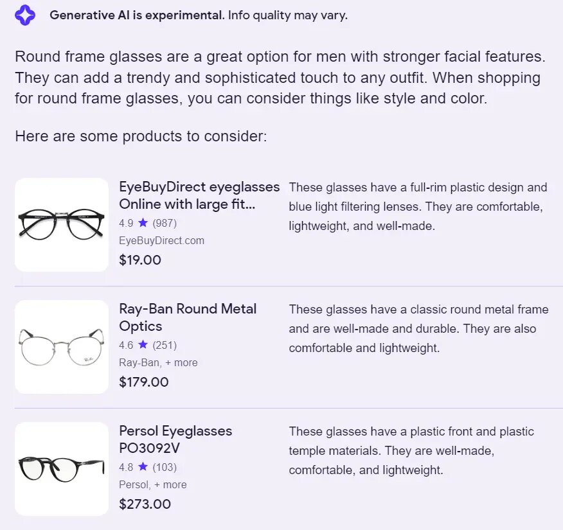Click the (103) review count
Screen dimensions: 563x530
(165, 467)
